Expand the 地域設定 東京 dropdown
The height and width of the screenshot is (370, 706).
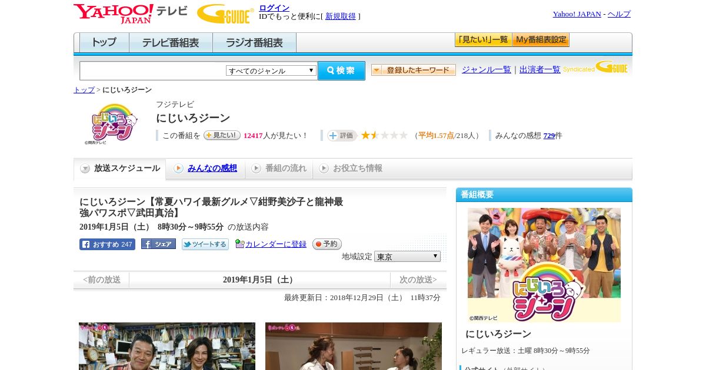tap(407, 257)
